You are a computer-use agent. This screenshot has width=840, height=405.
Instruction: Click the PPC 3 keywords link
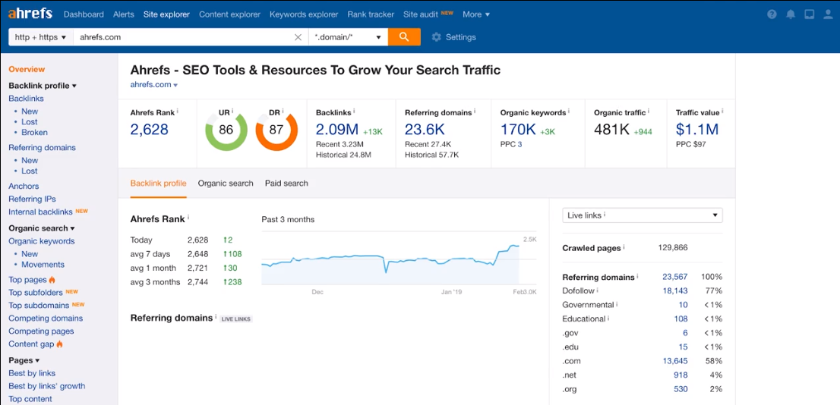[x=519, y=144]
